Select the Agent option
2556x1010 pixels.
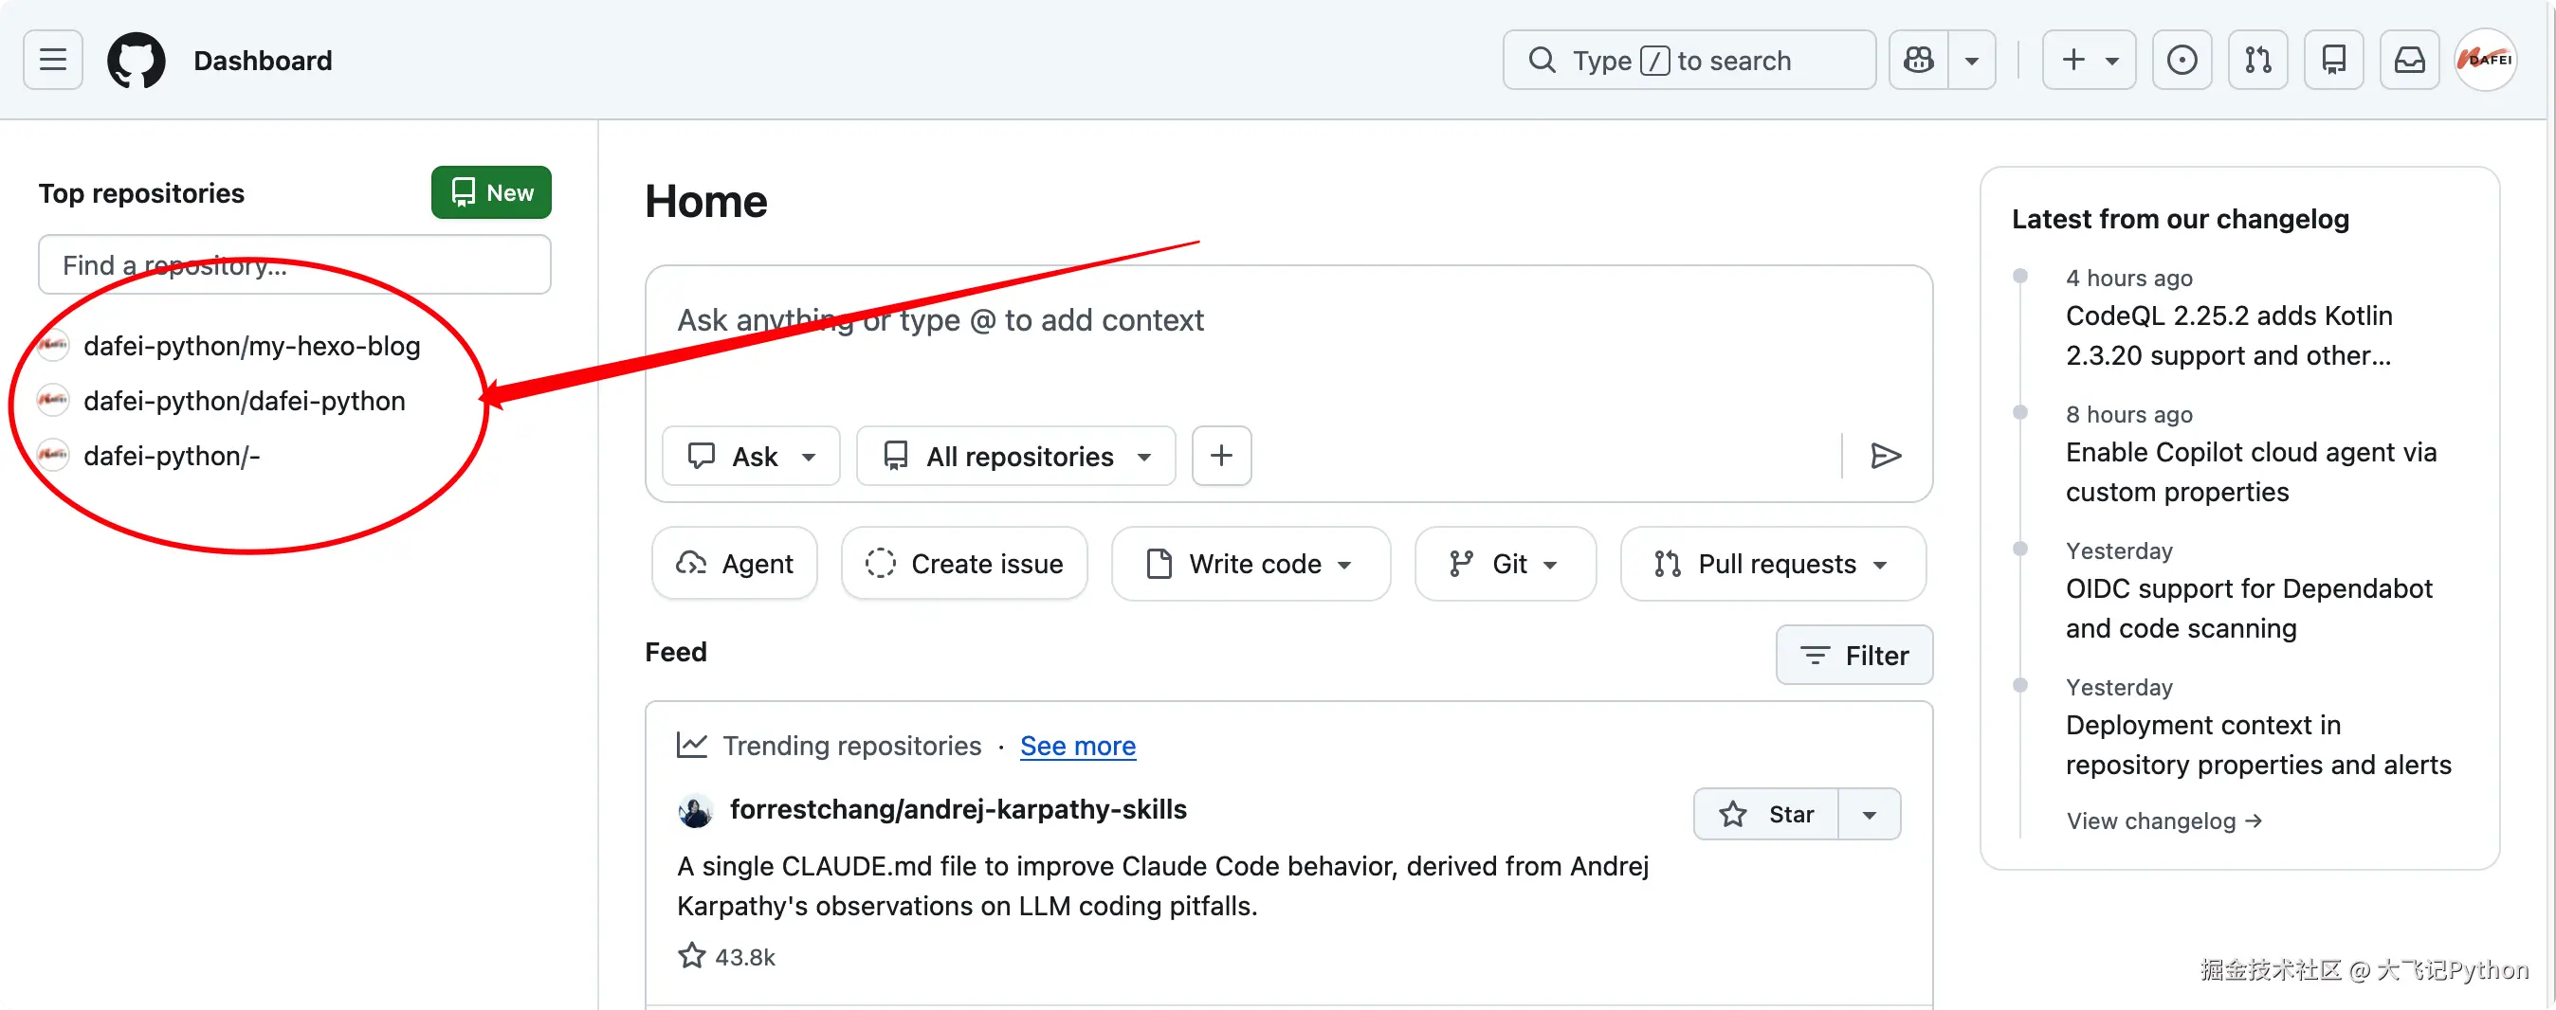coord(734,564)
